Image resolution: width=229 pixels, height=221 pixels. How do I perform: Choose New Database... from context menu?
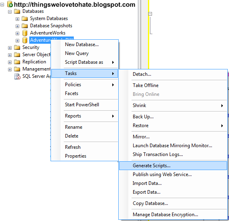pos(85,45)
